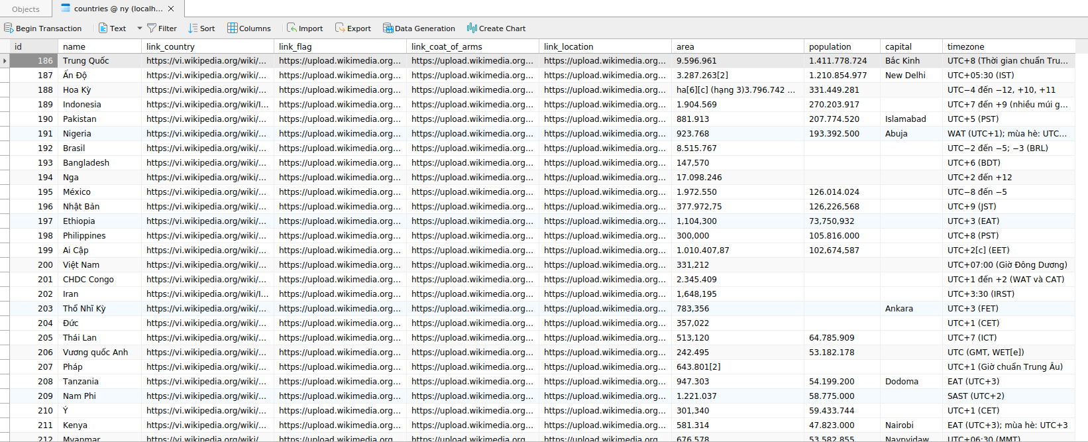The width and height of the screenshot is (1088, 442).
Task: Select the name cell CHDC Congo
Action: (x=99, y=279)
